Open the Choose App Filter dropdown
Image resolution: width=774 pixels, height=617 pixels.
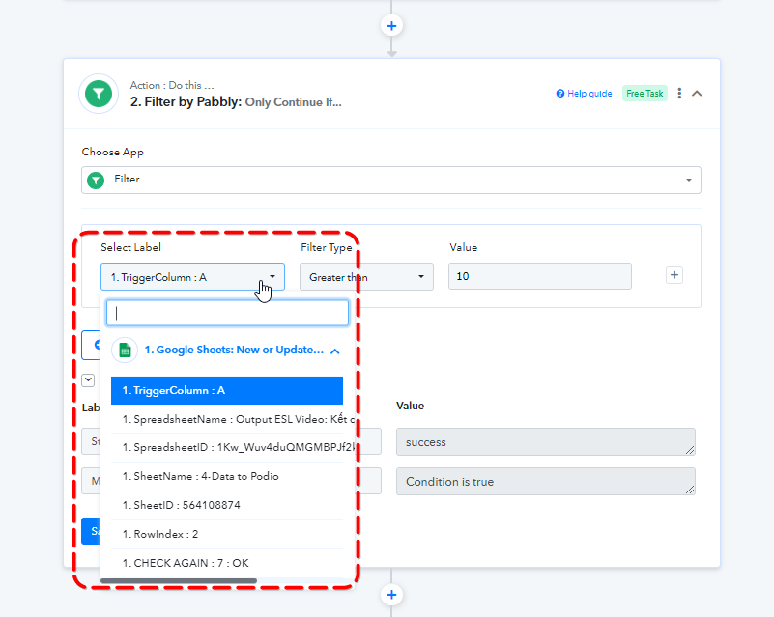point(391,180)
